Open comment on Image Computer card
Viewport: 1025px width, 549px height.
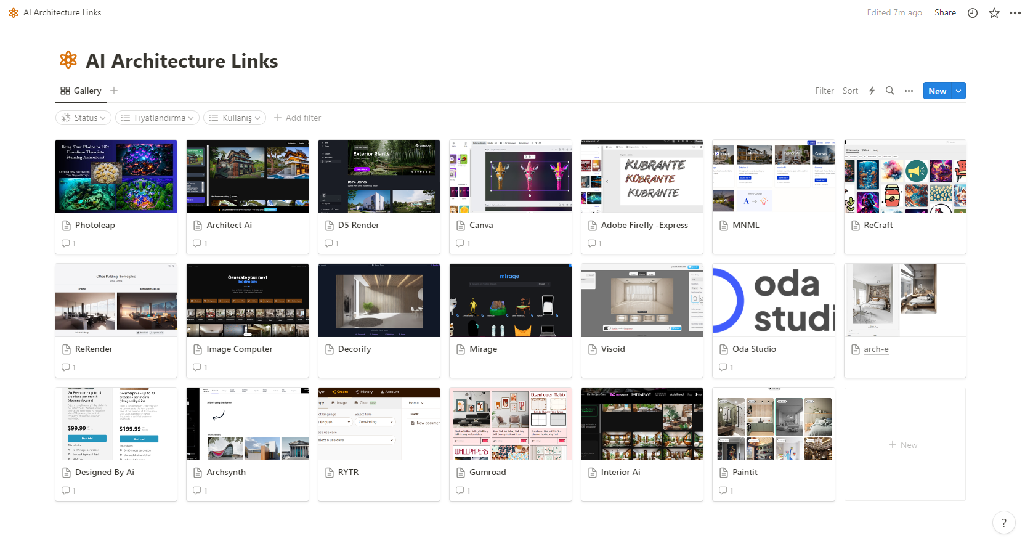pyautogui.click(x=200, y=367)
